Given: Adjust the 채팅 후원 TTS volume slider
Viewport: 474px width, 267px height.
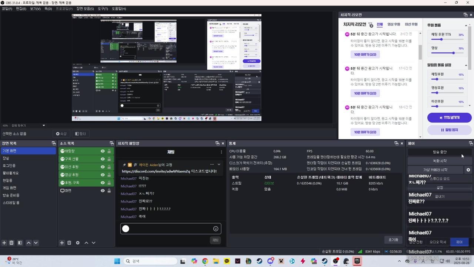Looking at the screenshot, I should tap(447, 39).
